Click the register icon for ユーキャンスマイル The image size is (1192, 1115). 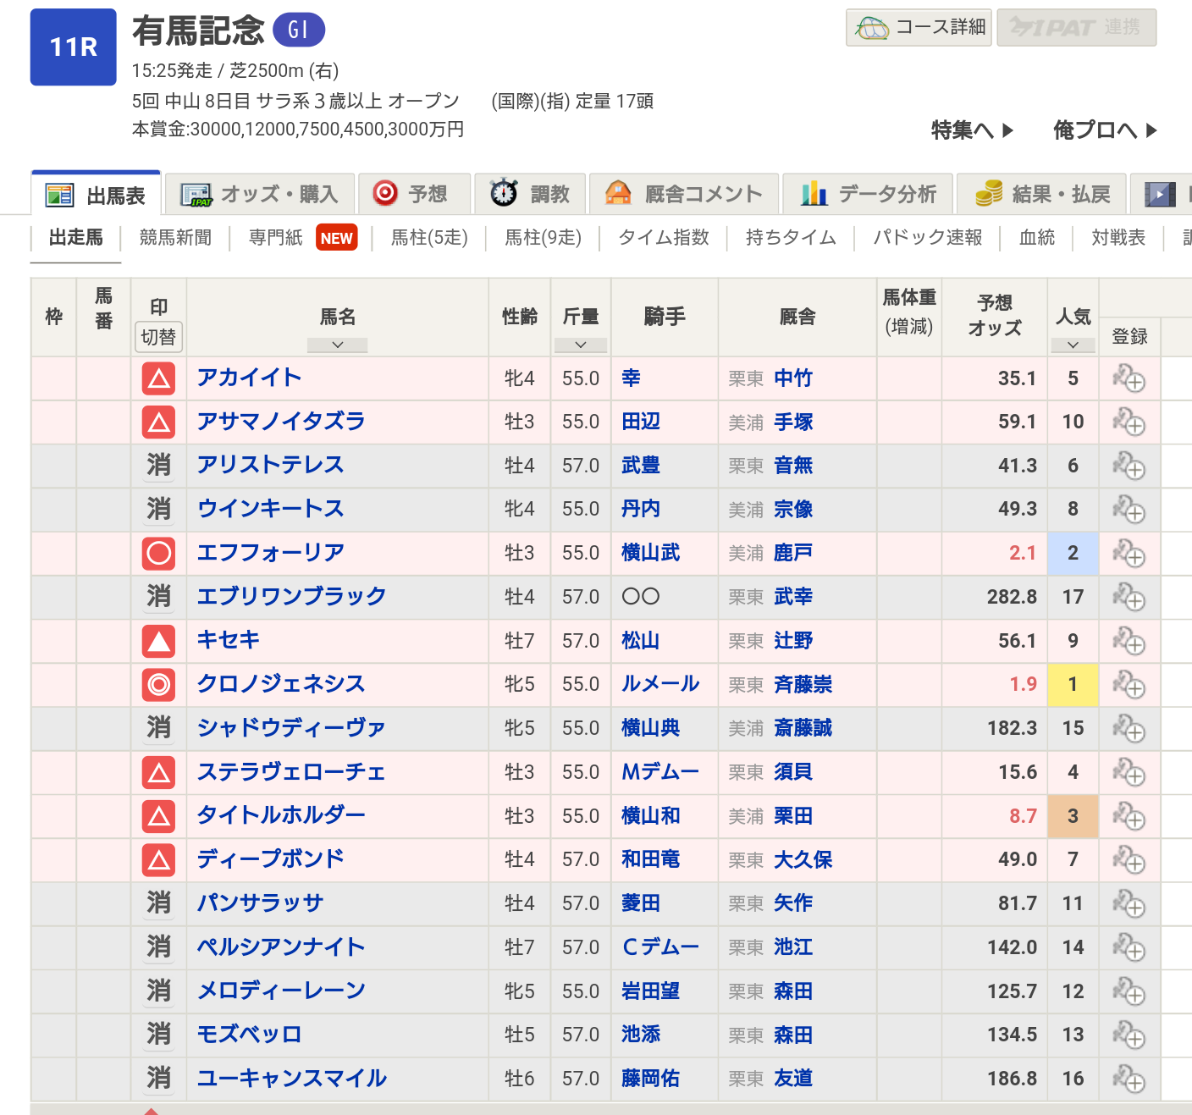pyautogui.click(x=1129, y=1079)
